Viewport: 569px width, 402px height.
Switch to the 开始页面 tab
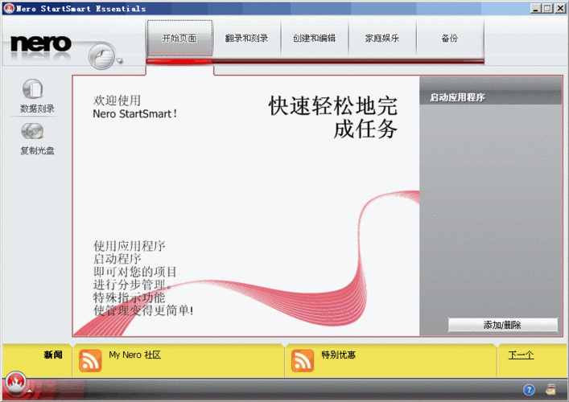tap(179, 39)
